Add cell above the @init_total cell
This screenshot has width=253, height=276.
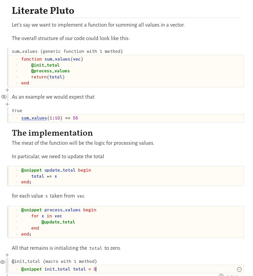[7, 255]
